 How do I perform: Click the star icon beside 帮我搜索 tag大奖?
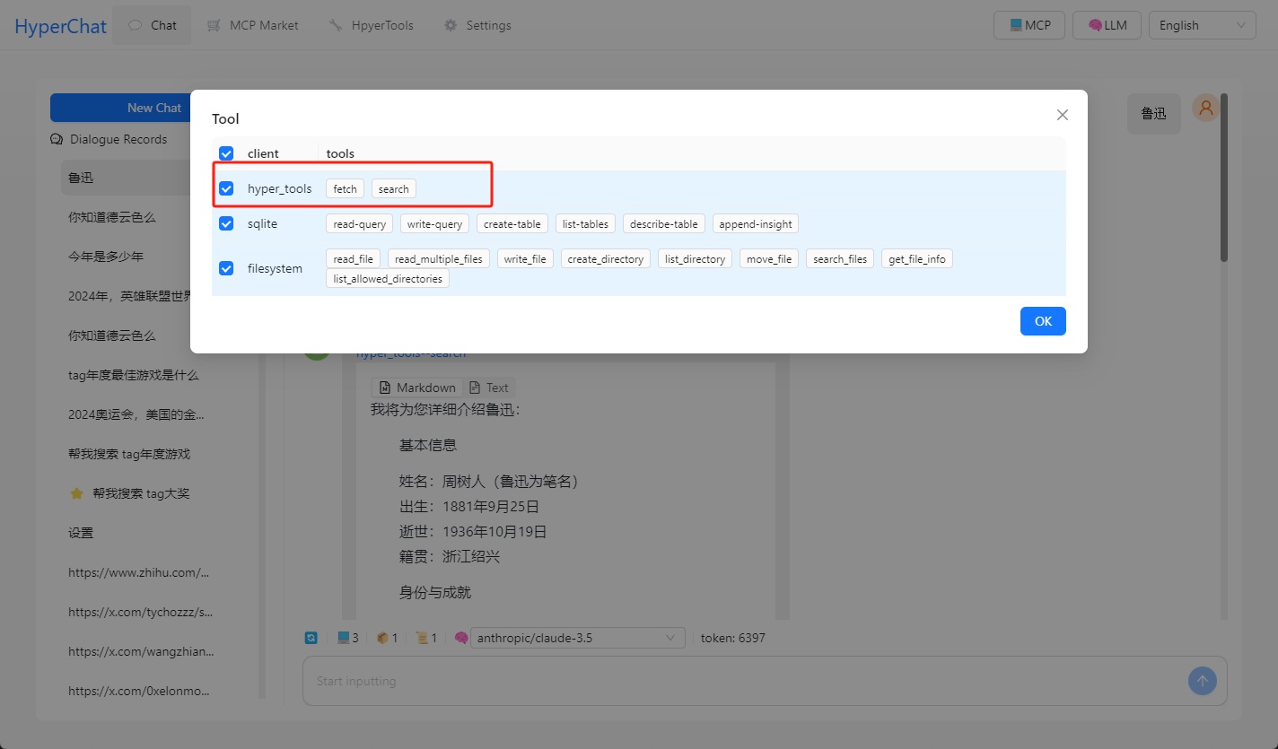click(76, 493)
